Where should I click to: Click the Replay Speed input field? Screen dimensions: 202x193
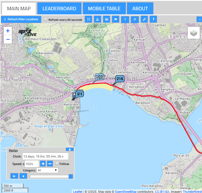[x=32, y=164]
